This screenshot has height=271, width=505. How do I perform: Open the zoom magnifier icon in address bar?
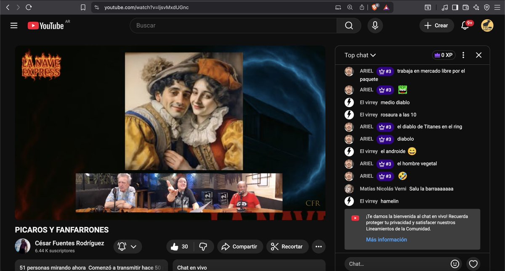tap(350, 7)
